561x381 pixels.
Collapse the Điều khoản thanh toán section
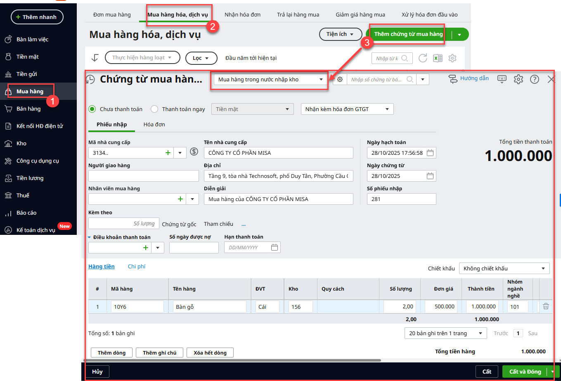pos(90,237)
